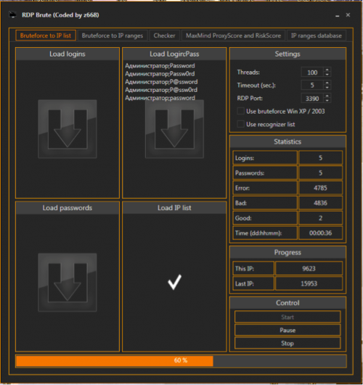
Task: Click the Progress panel header
Action: [x=287, y=252]
